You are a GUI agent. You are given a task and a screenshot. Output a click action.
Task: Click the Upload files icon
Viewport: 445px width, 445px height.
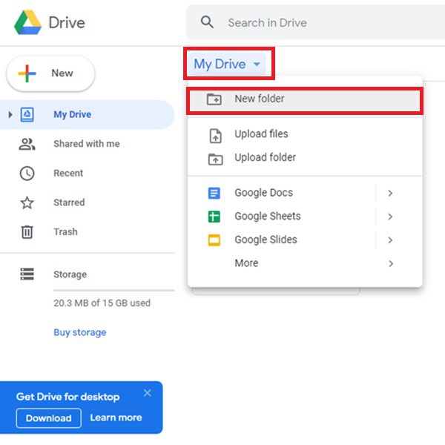coord(215,136)
